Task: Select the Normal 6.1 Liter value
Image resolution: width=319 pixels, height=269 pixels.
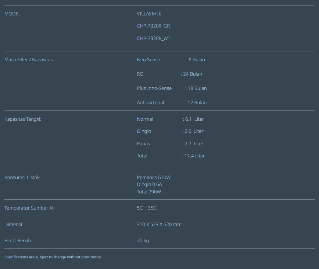Action: click(x=194, y=119)
